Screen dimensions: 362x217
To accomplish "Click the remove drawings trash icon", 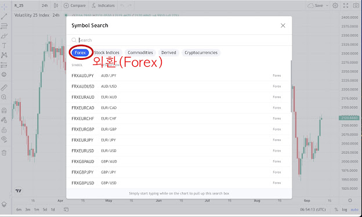I will [4, 153].
